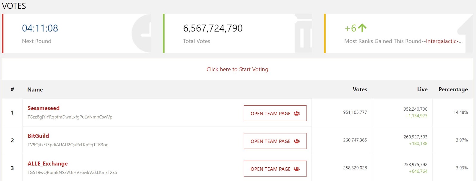Click the green up arrow next to +6

point(362,28)
